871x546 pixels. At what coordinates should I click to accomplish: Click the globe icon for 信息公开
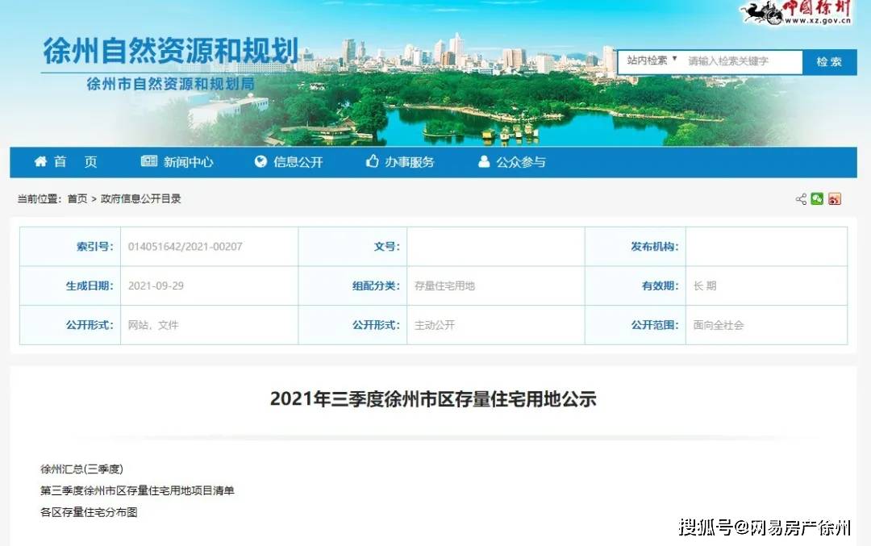pyautogui.click(x=260, y=162)
